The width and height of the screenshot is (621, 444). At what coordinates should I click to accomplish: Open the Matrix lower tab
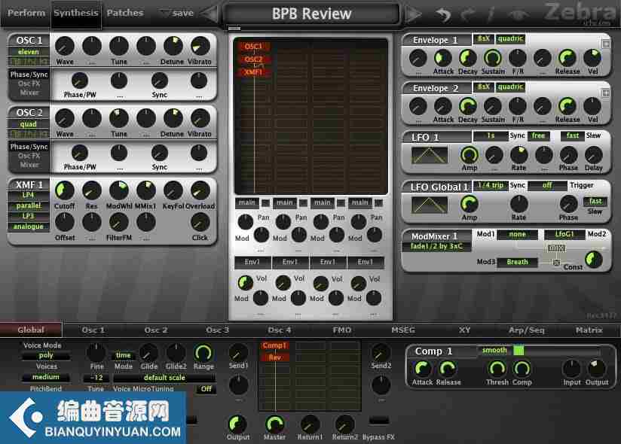589,330
